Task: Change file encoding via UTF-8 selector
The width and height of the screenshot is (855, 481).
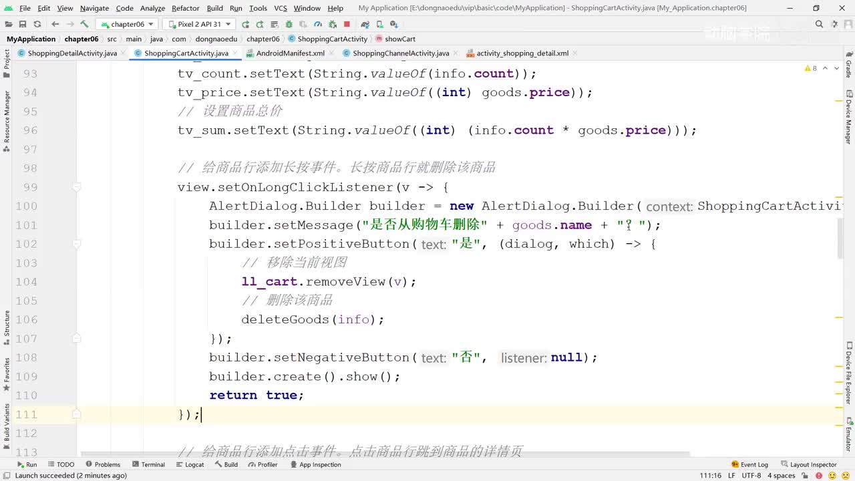Action: (751, 475)
